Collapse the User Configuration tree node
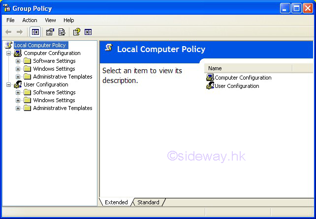This screenshot has height=219, width=316. coord(8,84)
